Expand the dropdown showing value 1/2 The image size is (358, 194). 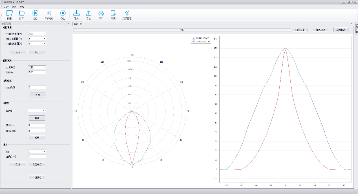[37, 72]
